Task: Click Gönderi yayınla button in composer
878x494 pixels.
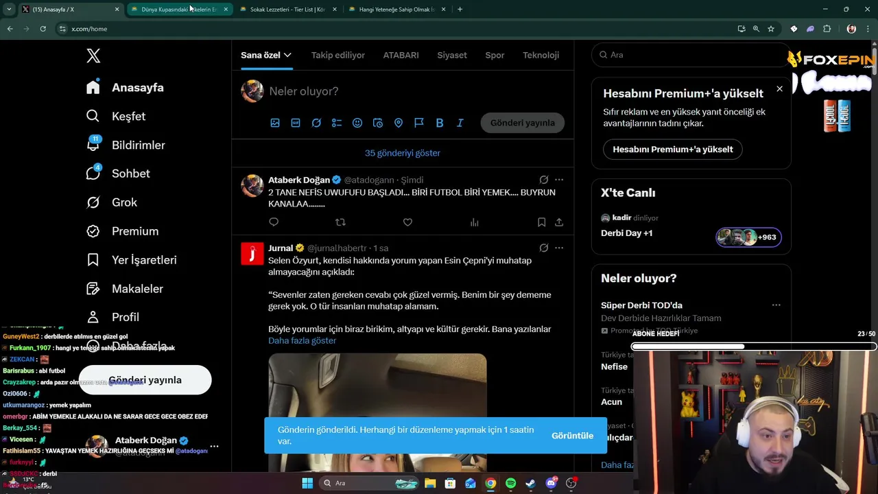Action: [523, 123]
